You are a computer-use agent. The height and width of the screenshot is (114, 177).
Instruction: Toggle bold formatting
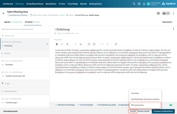point(57,44)
